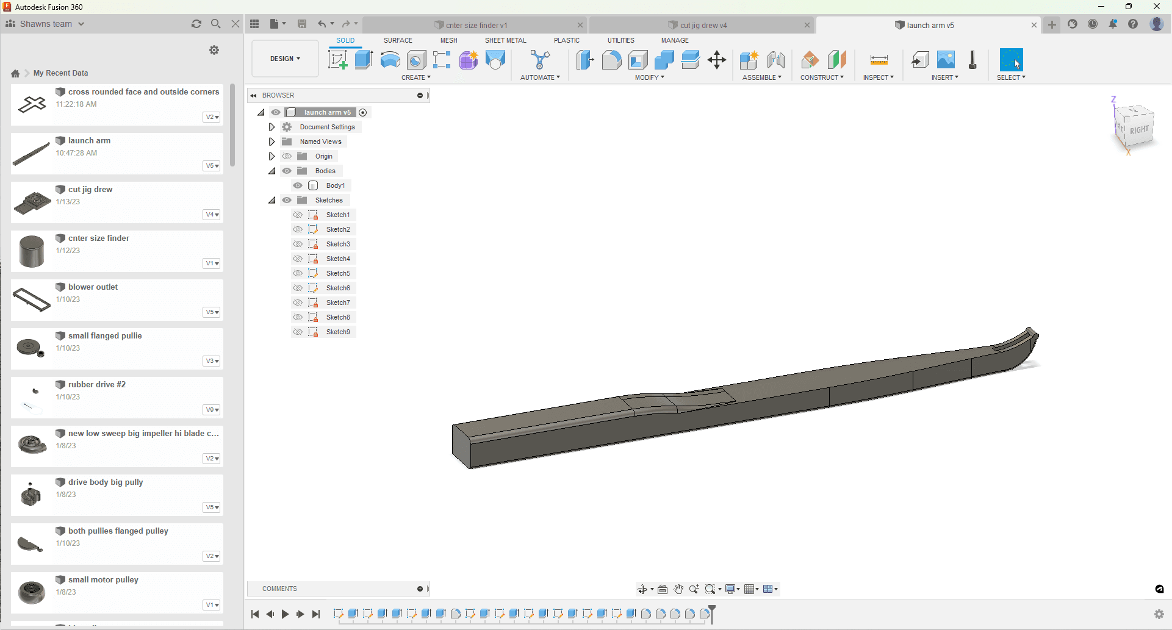Show Sketch9 via eye icon
This screenshot has width=1172, height=630.
click(x=298, y=332)
